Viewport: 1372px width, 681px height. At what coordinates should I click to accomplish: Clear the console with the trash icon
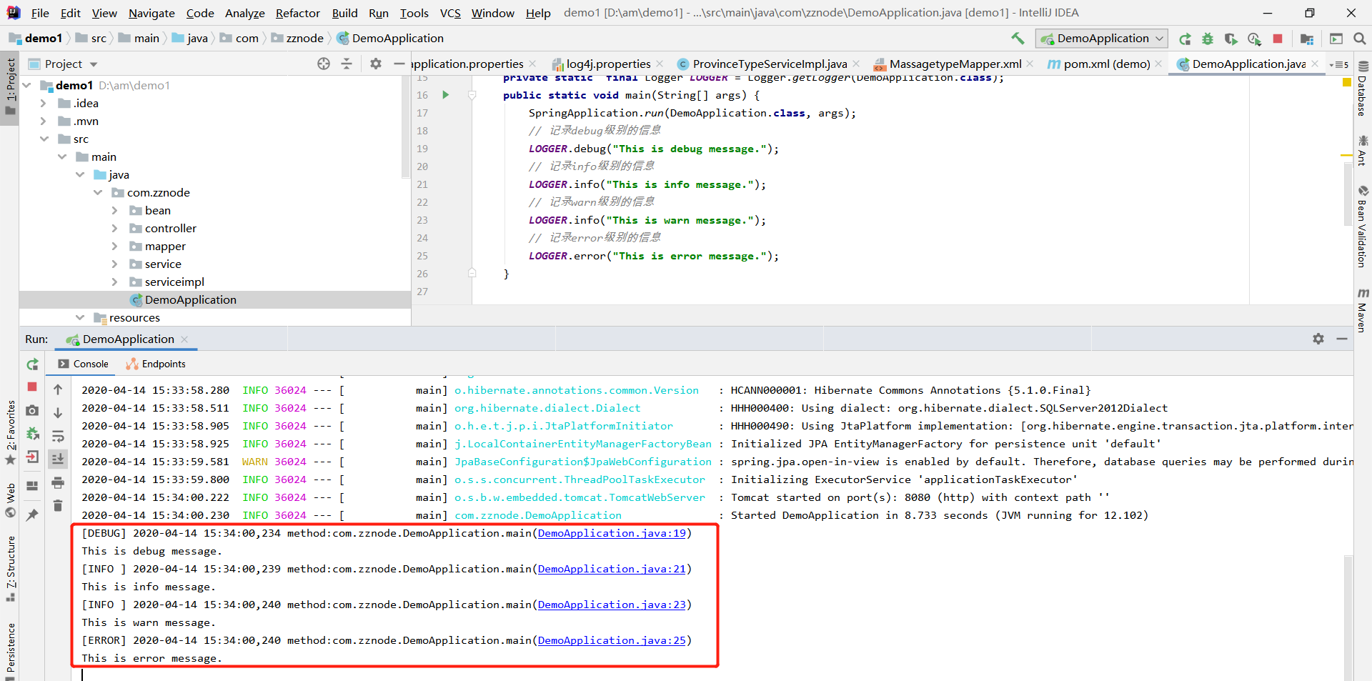pos(58,506)
